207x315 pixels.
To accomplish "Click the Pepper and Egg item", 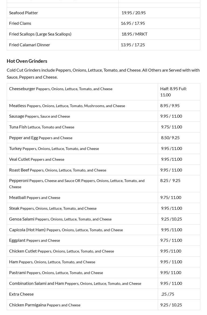I will [23, 138].
